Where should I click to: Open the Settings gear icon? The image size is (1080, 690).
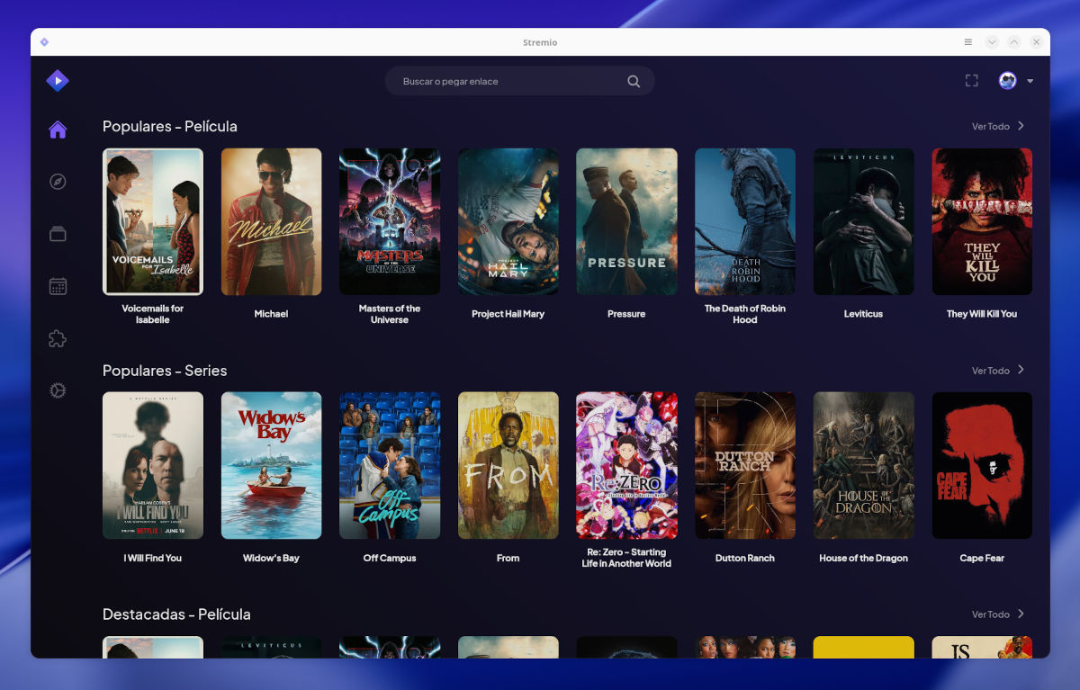pos(58,390)
